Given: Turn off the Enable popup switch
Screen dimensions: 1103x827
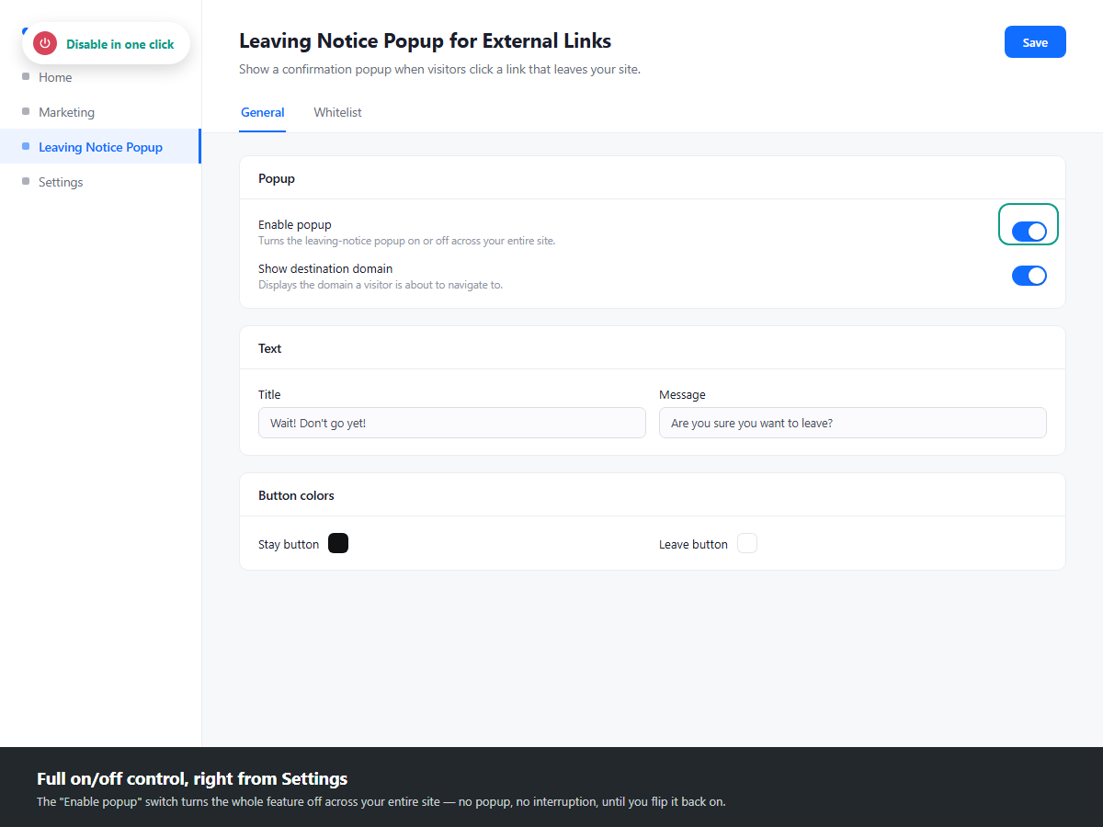Looking at the screenshot, I should tap(1029, 232).
